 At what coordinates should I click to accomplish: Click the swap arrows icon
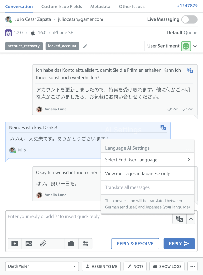85,244
